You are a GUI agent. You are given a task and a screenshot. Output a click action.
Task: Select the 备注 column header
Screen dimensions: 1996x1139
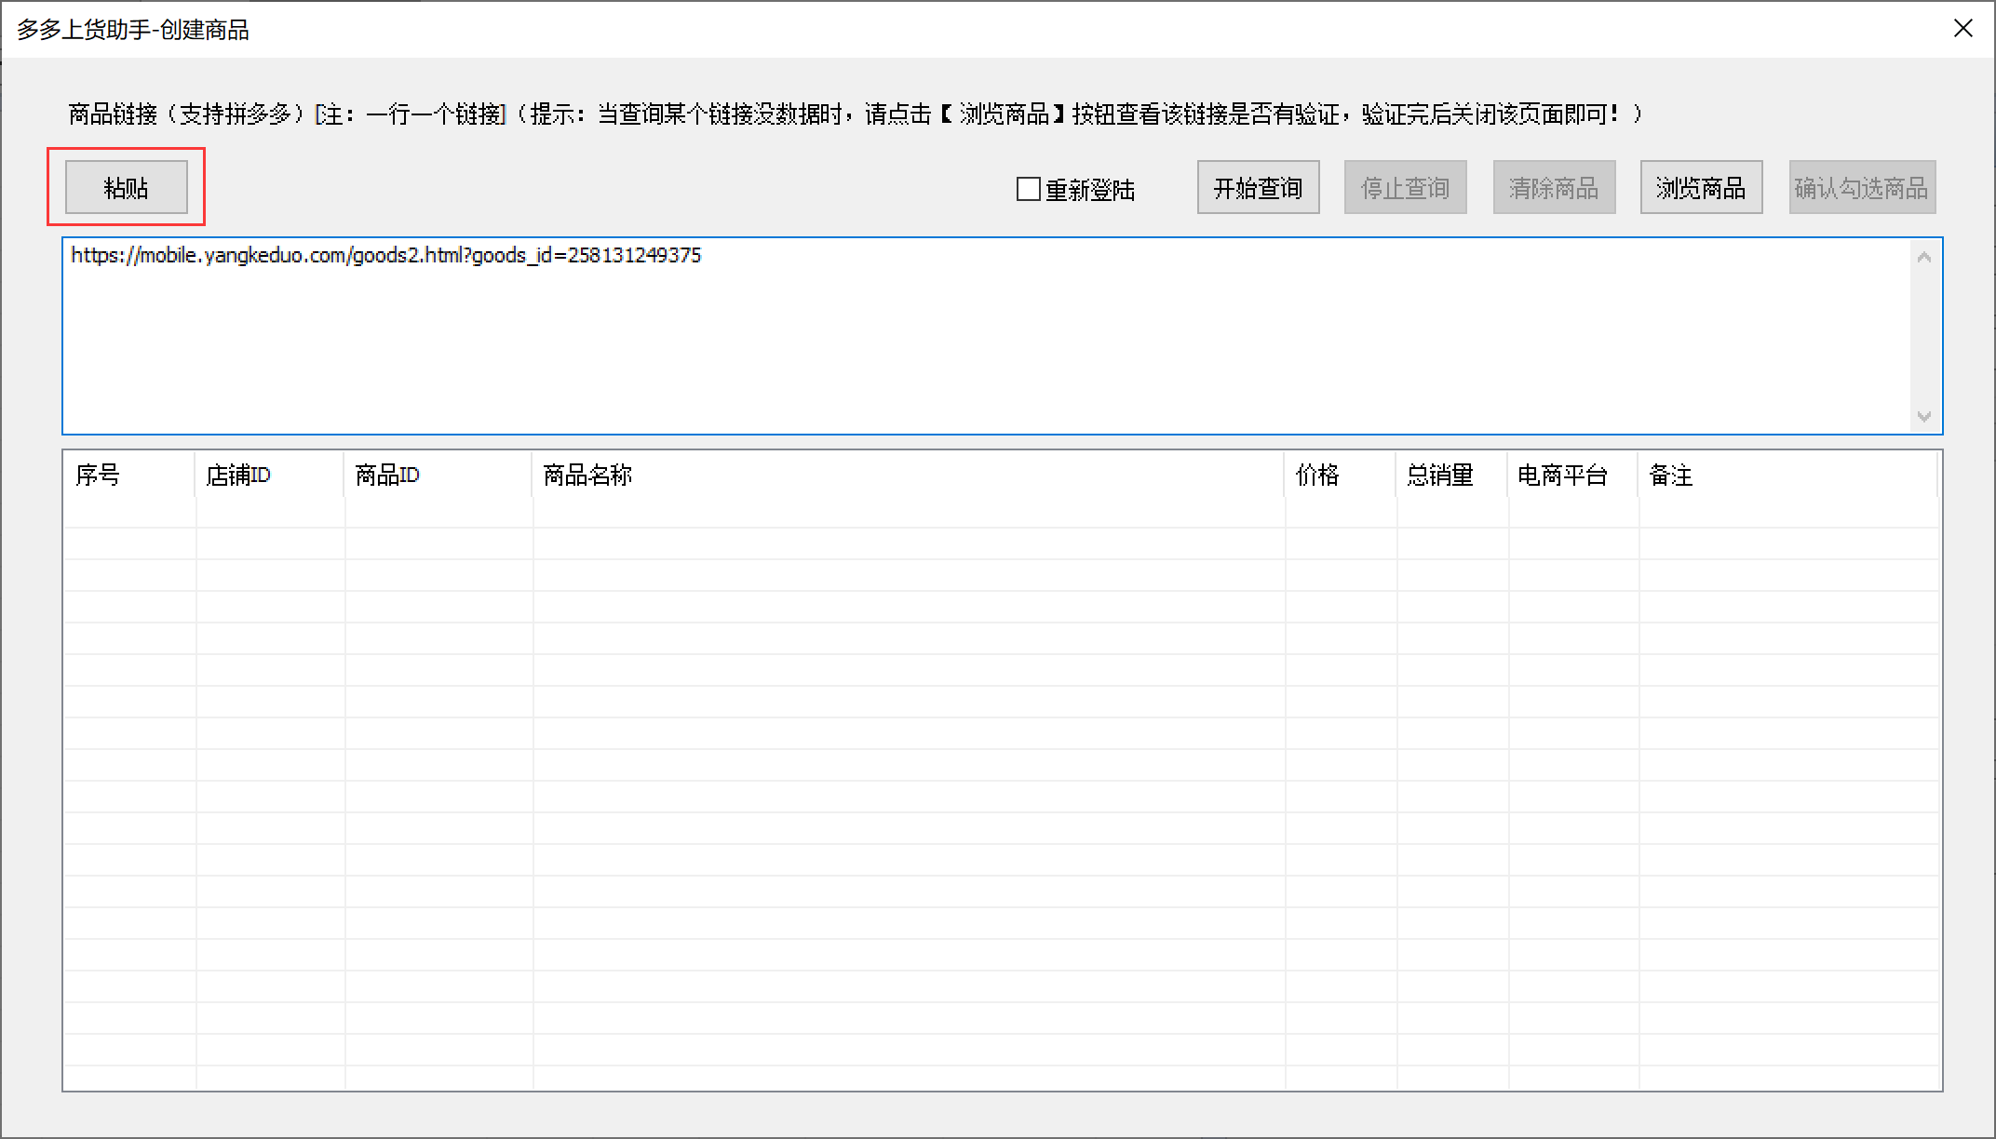pyautogui.click(x=1787, y=476)
